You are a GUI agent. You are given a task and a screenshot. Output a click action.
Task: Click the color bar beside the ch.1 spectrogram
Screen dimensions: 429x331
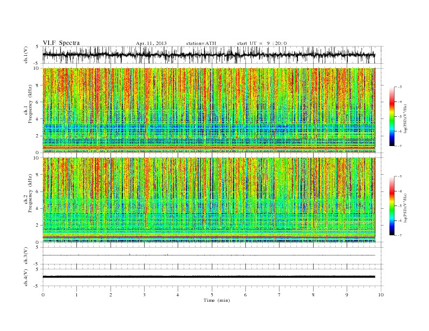tap(392, 116)
